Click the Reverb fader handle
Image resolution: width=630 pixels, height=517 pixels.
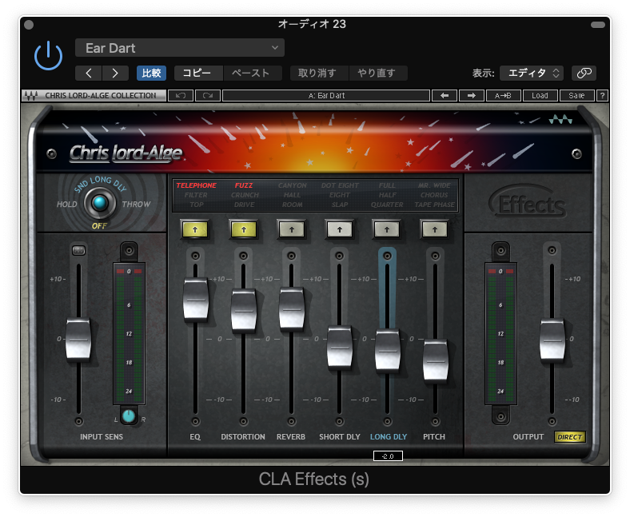[x=292, y=309]
